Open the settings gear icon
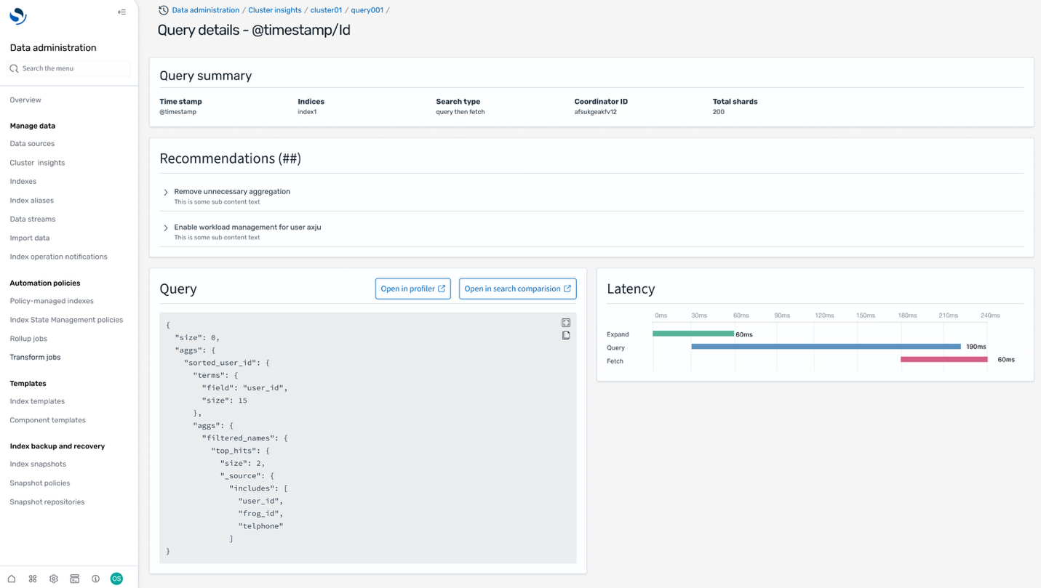The width and height of the screenshot is (1041, 588). [54, 579]
